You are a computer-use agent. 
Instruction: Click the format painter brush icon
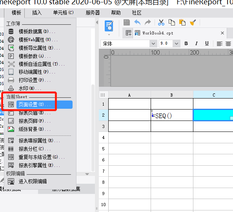click(193, 23)
